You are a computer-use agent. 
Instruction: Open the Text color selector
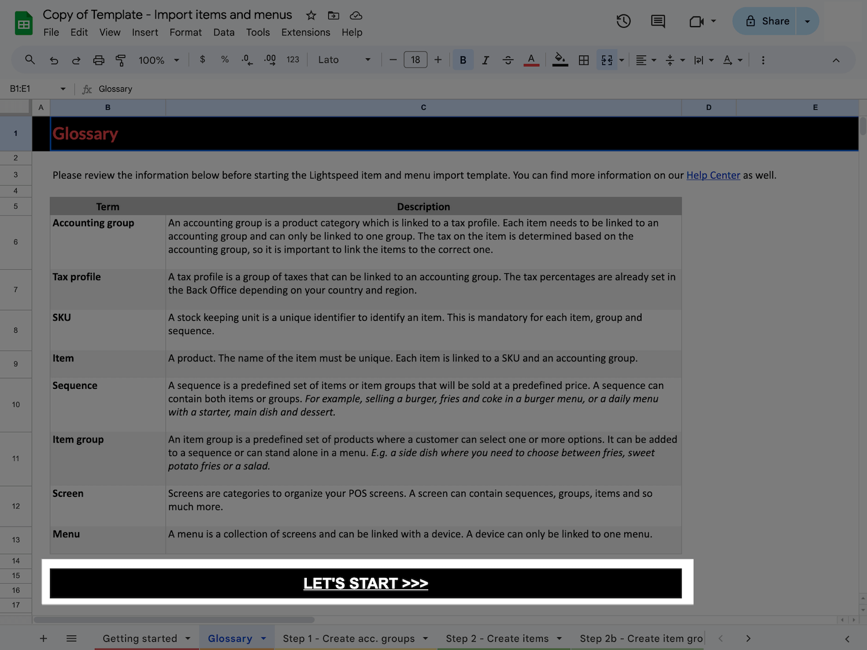531,60
